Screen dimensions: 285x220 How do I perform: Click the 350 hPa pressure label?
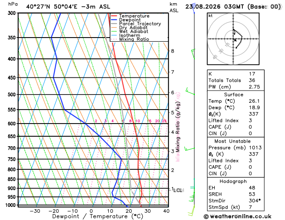[13, 38]
